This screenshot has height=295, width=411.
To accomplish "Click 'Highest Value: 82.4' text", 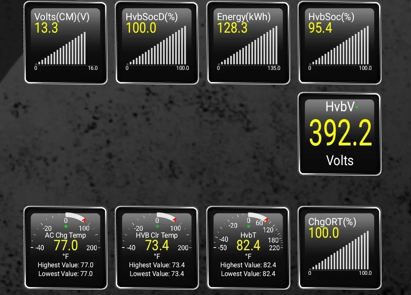I will [248, 265].
